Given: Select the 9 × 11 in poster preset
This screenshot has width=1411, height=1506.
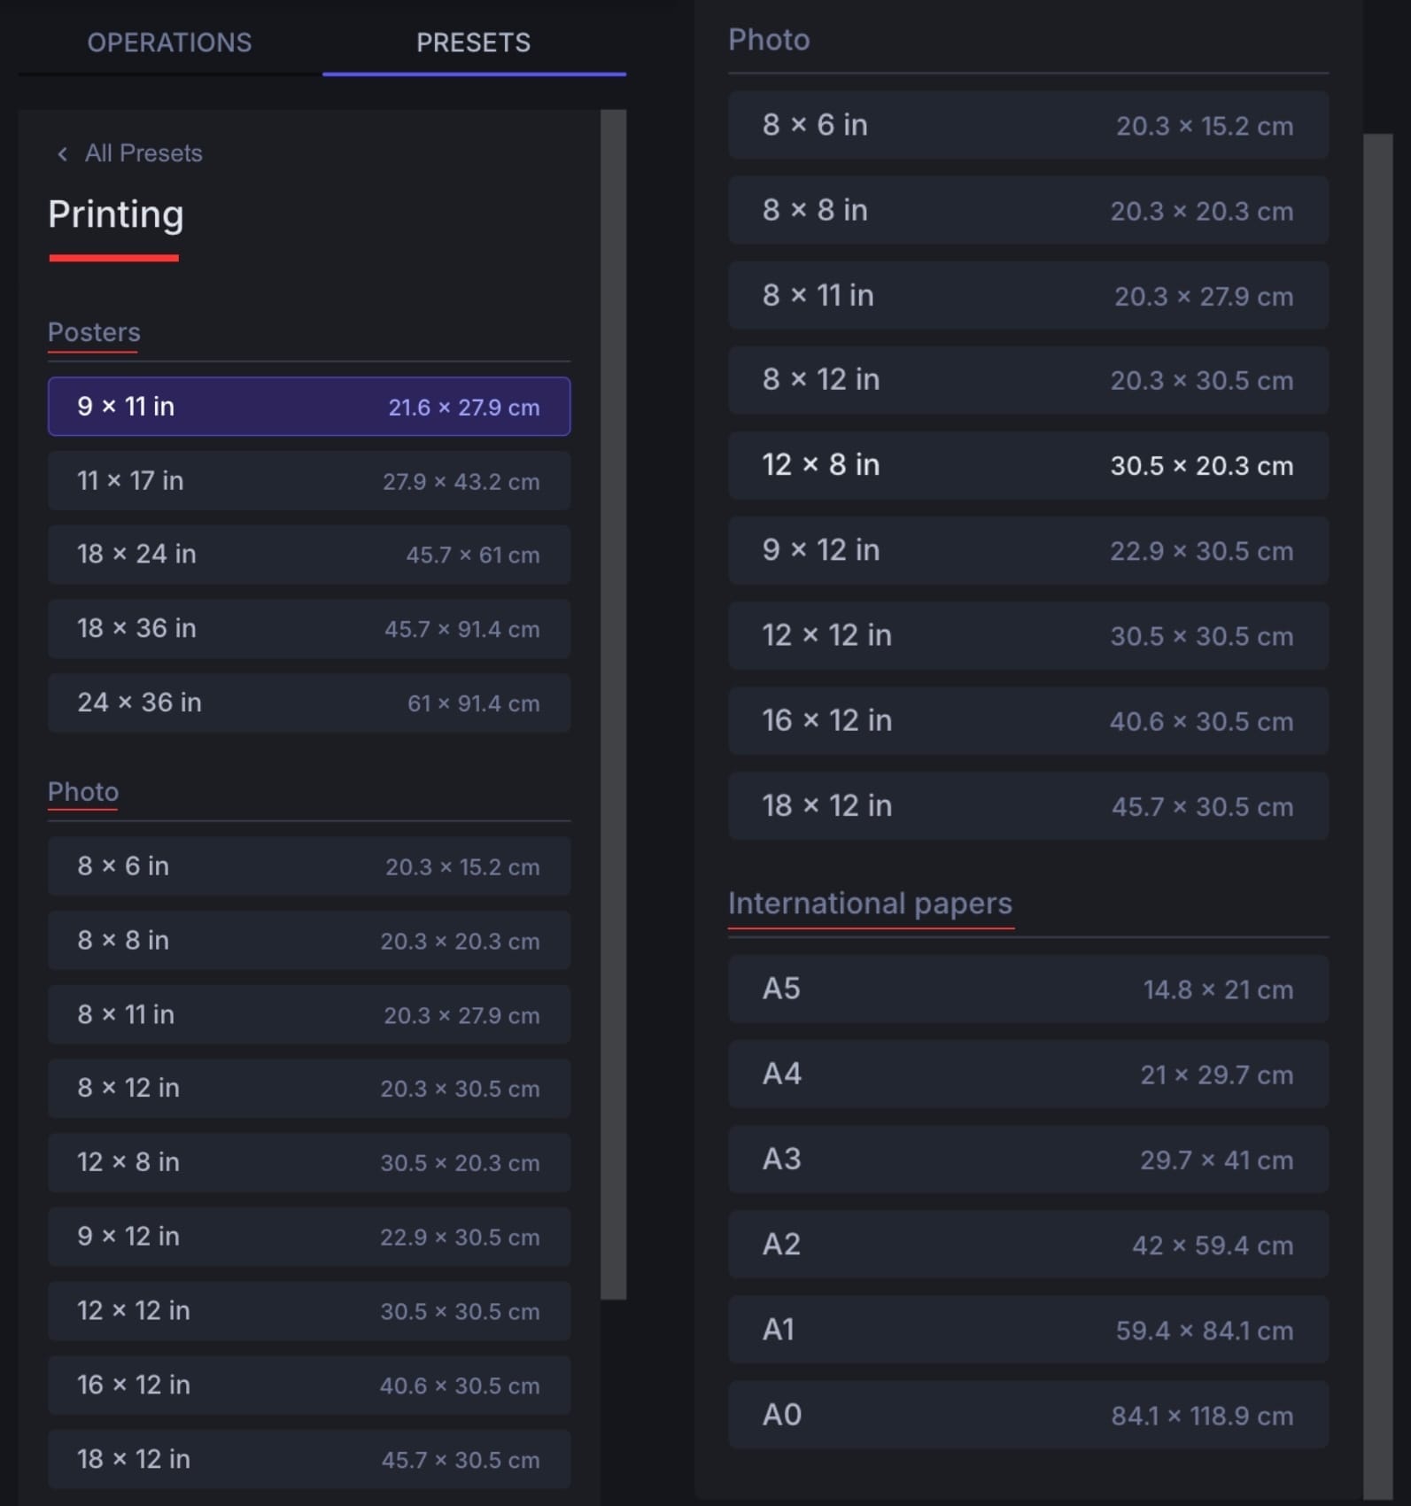Looking at the screenshot, I should [x=309, y=407].
